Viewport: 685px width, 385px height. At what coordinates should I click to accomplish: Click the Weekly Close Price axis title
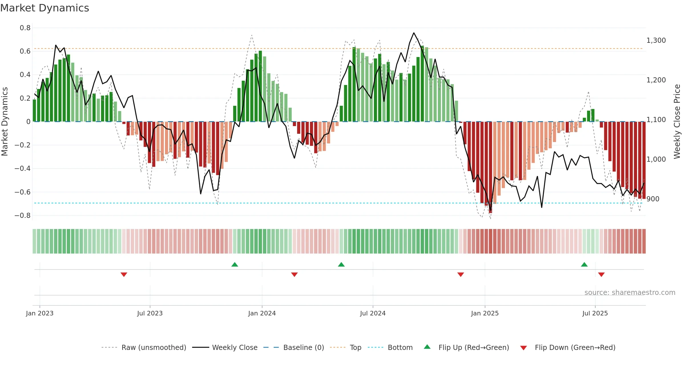677,121
